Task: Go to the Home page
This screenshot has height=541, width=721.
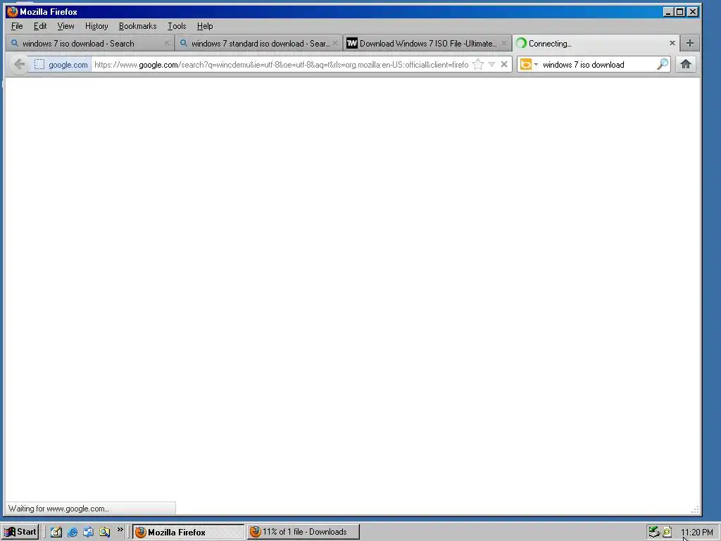Action: pyautogui.click(x=686, y=64)
